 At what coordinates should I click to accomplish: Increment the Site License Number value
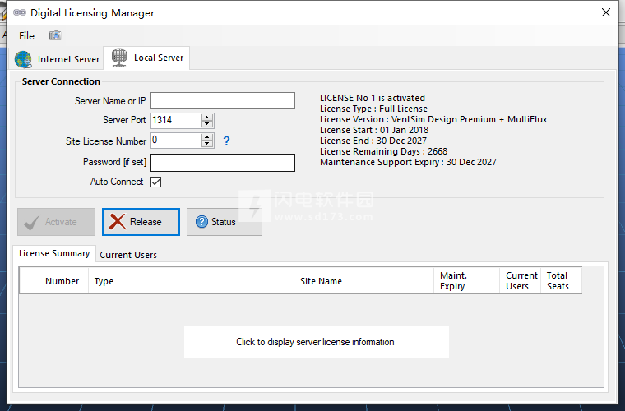(207, 136)
